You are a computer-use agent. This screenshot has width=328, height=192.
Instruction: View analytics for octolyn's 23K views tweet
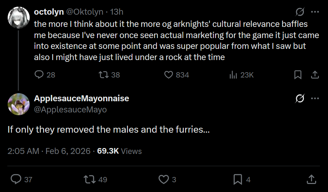click(x=233, y=75)
